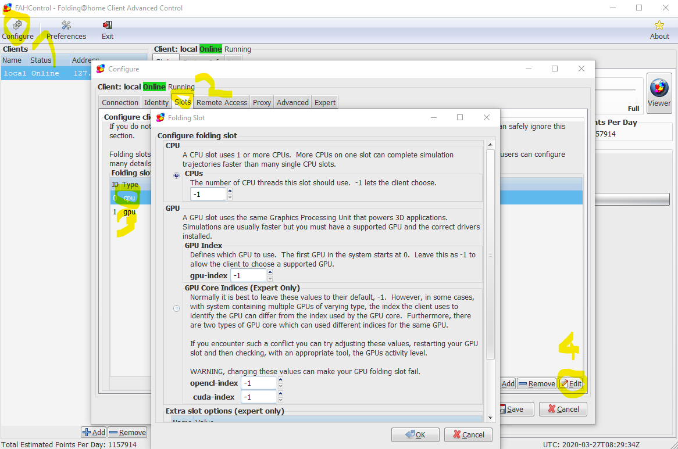Screen dimensions: 678x449
Task: Select the gpu slot row
Action: point(130,212)
